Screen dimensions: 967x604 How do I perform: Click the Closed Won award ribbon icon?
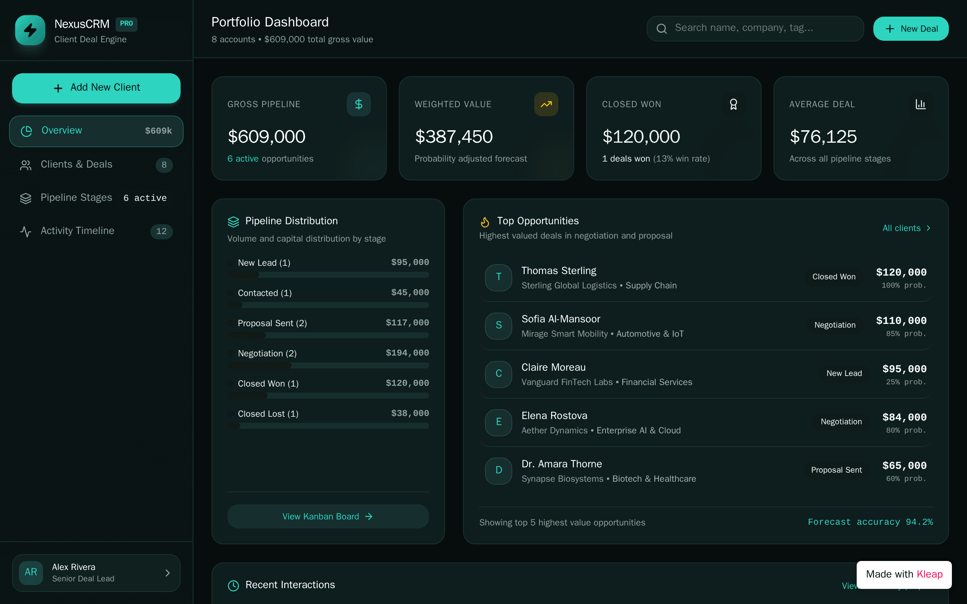733,104
